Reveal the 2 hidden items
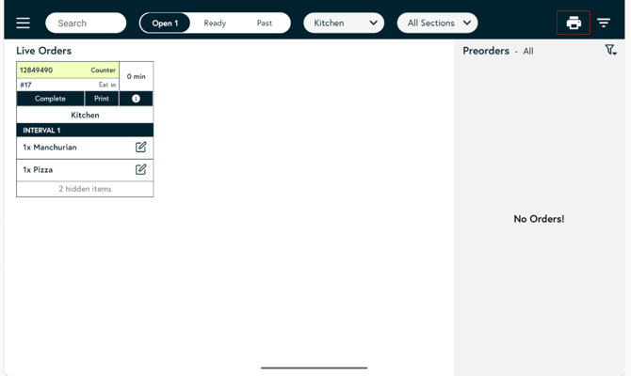 85,189
